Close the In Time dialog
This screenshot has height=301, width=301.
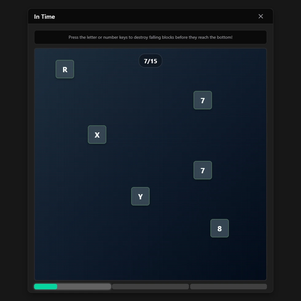coord(261,16)
